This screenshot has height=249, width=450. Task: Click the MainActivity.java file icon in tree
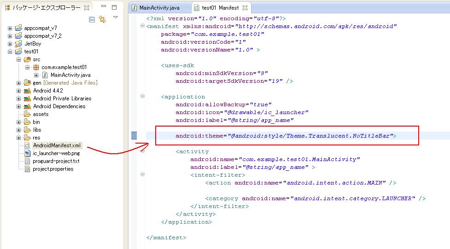click(x=45, y=75)
